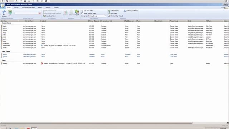
Task: Click the "< Domain Root >" organizational unit cell
Action: (x=106, y=46)
